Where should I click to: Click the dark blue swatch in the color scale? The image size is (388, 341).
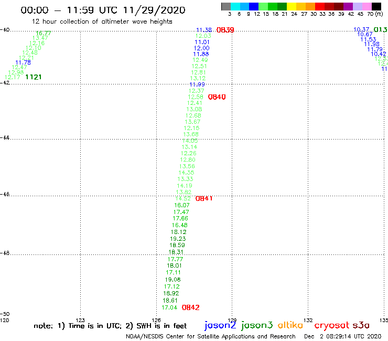click(254, 6)
